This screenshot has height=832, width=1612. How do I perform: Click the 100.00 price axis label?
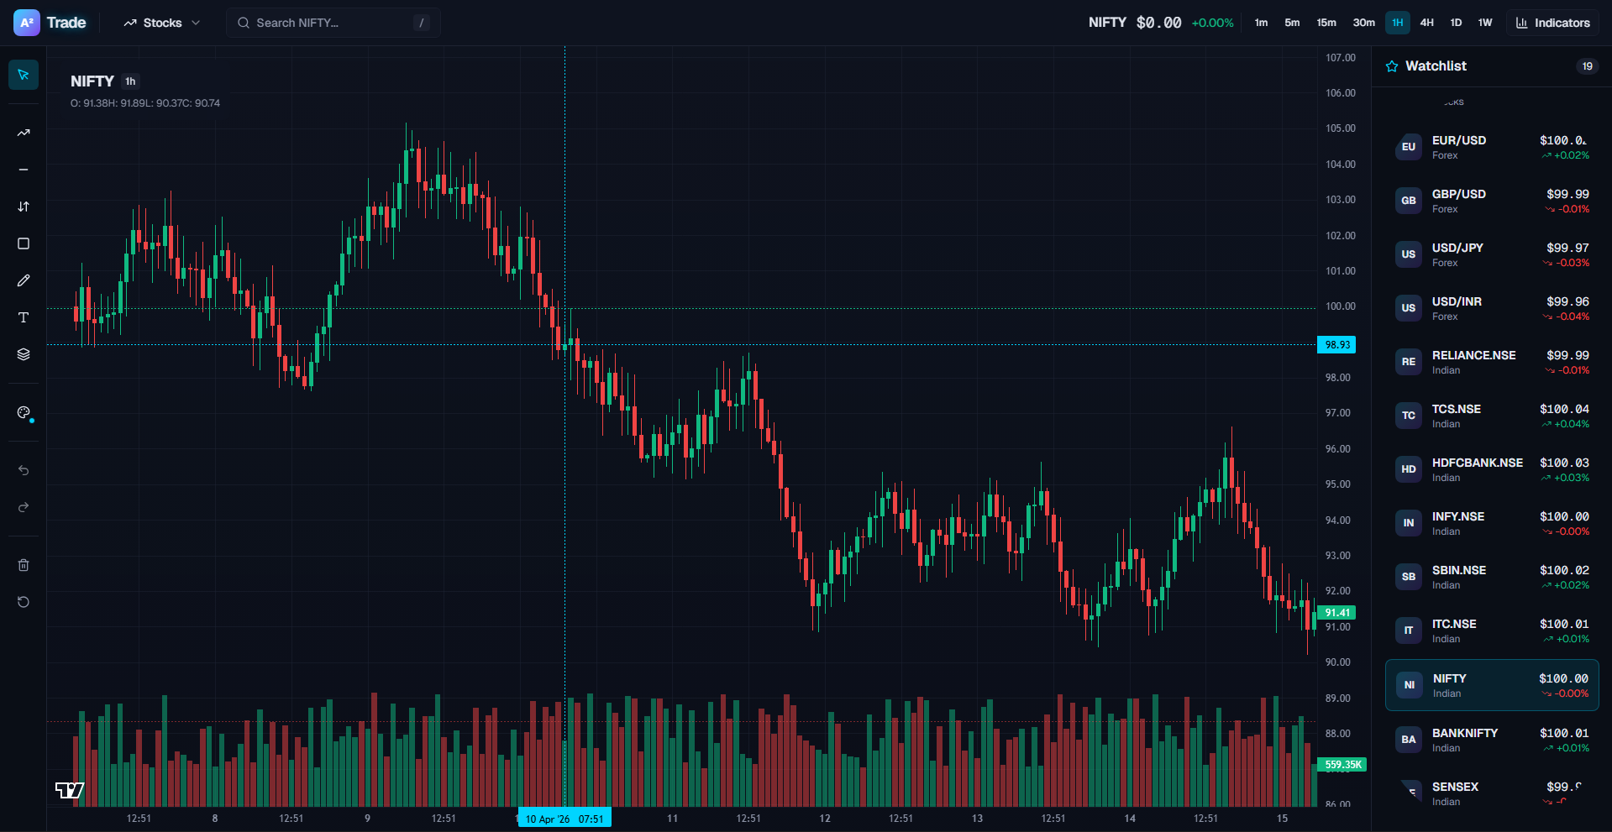point(1341,306)
